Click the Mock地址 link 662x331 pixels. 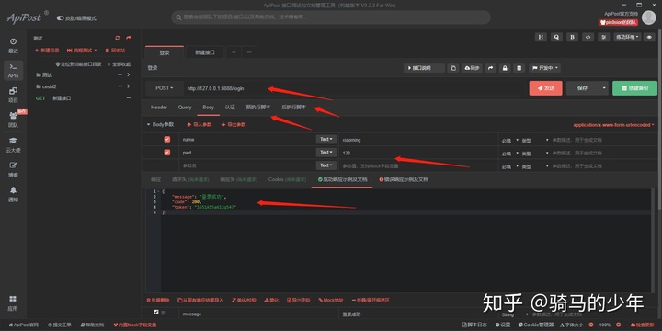[x=331, y=300]
